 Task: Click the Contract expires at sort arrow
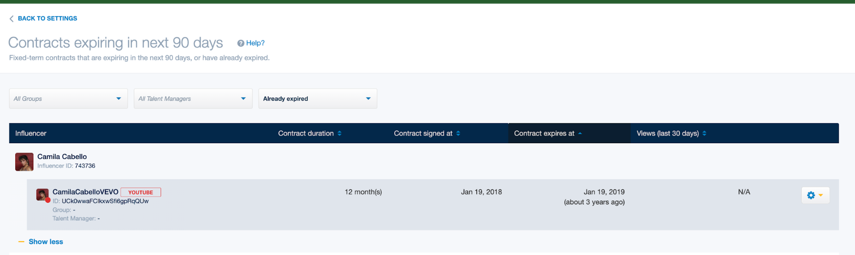point(580,133)
